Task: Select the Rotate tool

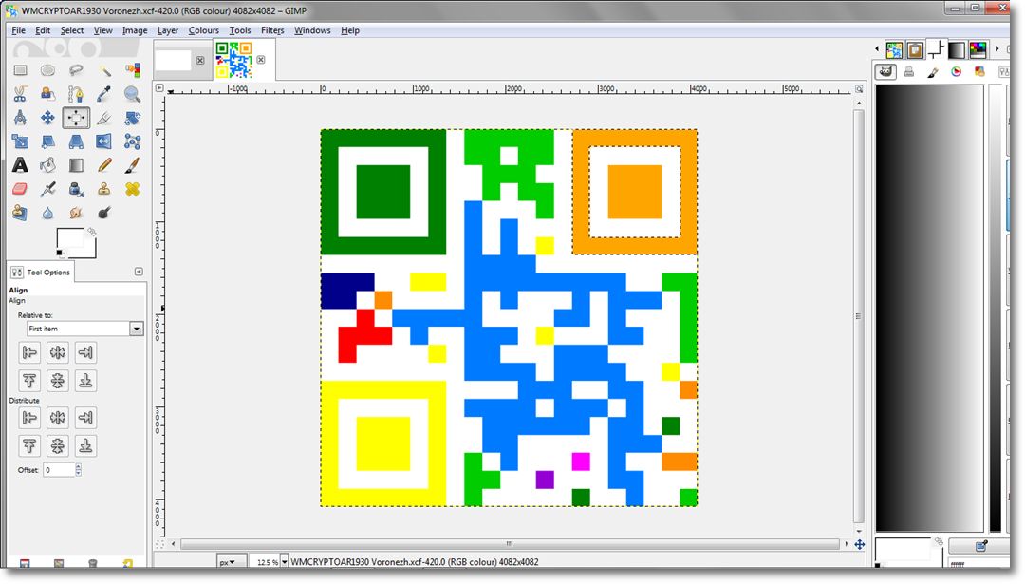Action: click(132, 118)
